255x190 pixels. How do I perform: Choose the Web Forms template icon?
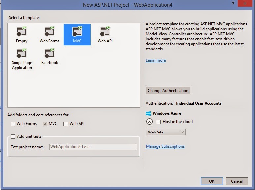[x=49, y=31]
